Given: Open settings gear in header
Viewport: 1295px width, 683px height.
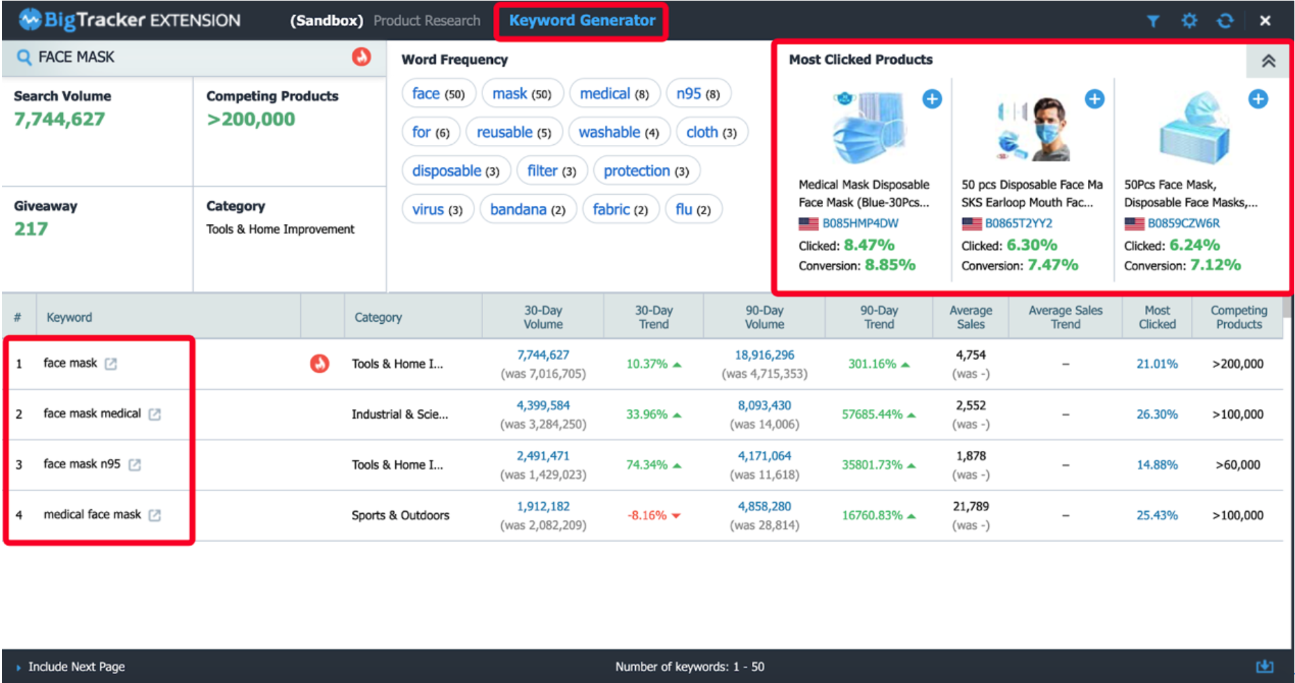Looking at the screenshot, I should coord(1189,21).
